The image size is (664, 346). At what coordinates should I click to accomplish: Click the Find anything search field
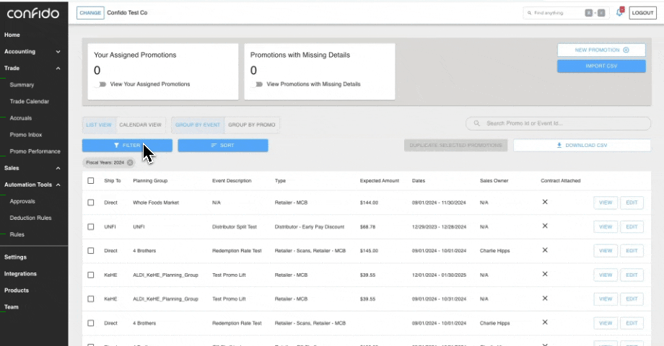[566, 13]
